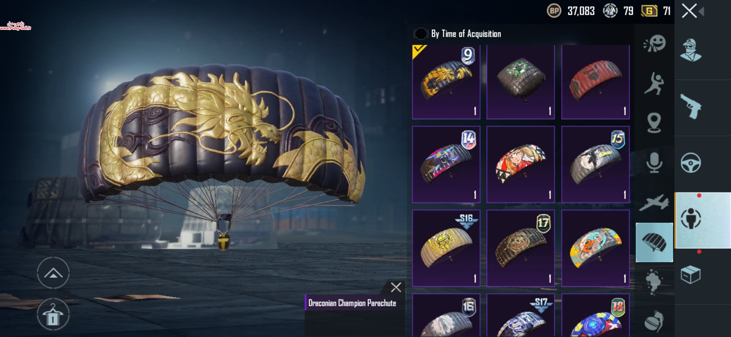Open the grenade skins category icon
The height and width of the screenshot is (337, 731).
654,321
